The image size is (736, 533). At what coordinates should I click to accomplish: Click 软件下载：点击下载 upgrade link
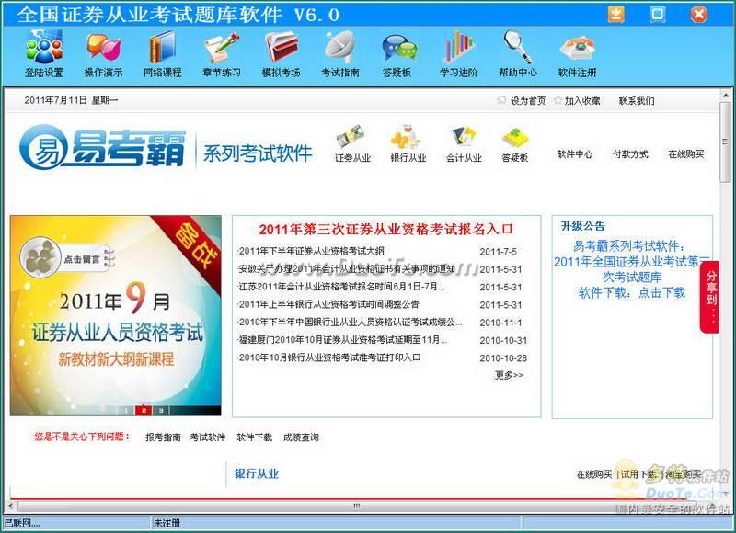point(632,293)
